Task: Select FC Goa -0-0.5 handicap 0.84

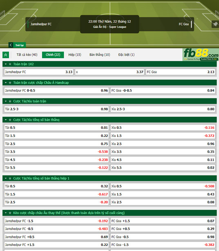Action: (163, 91)
